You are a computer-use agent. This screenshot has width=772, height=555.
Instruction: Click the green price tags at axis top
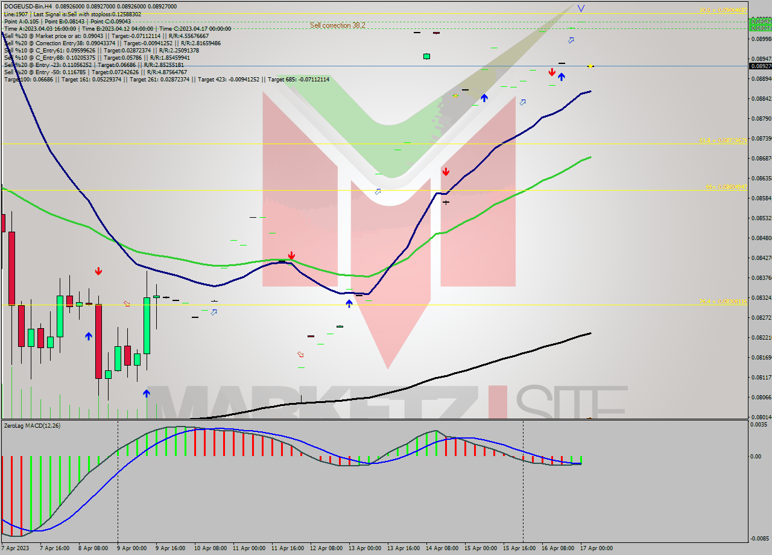click(x=760, y=24)
